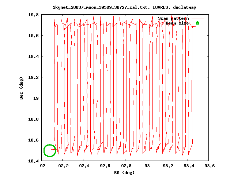Click the x-axis tick label 92.4
This screenshot has width=234, height=176.
[84, 166]
